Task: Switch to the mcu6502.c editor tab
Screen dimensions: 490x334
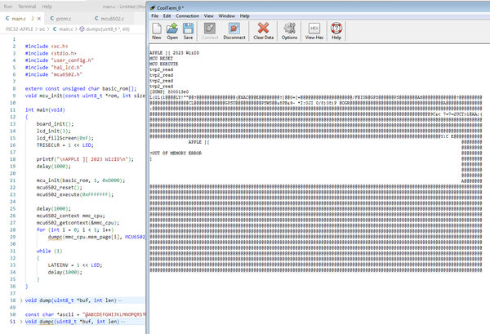Action: [112, 19]
